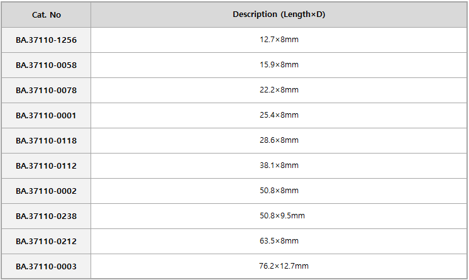469x280 pixels.
Task: Select catalog number BA.37110-0058
Action: [x=47, y=65]
